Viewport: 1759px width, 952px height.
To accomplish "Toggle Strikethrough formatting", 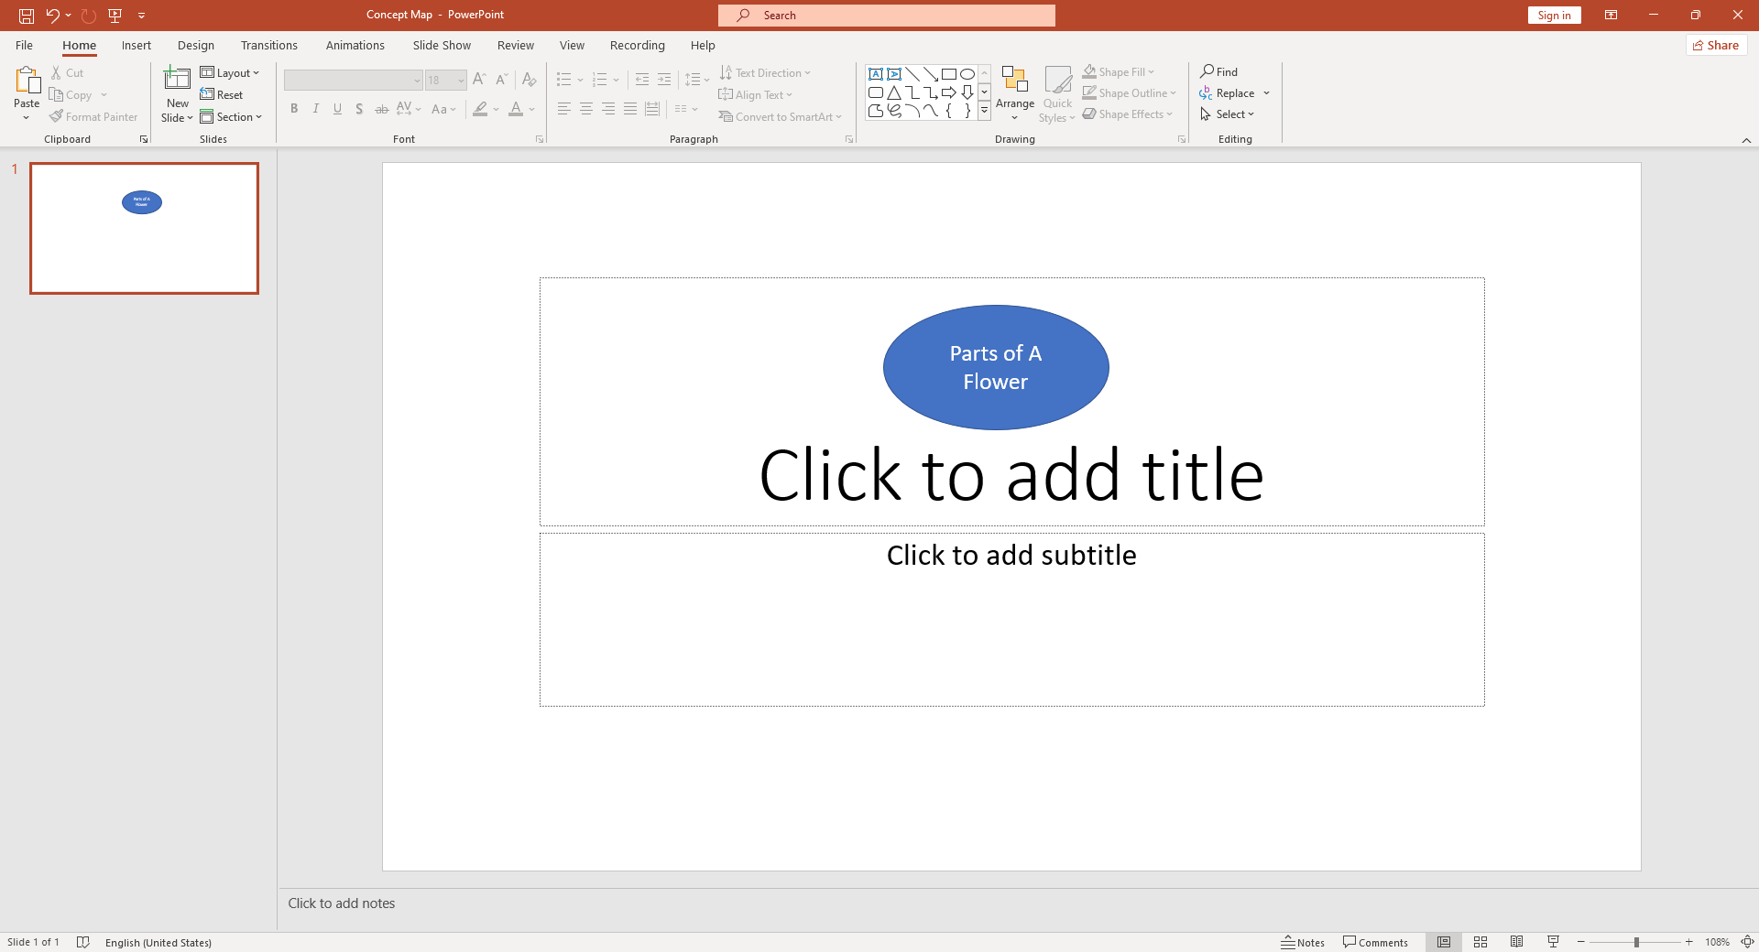I will click(x=382, y=109).
